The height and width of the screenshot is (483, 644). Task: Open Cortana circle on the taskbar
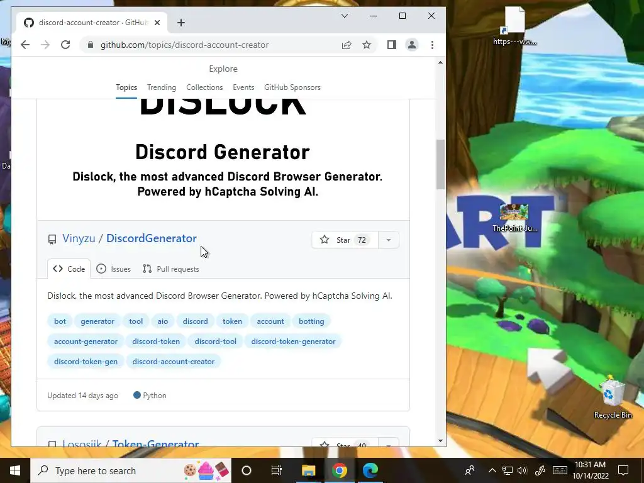tap(247, 470)
